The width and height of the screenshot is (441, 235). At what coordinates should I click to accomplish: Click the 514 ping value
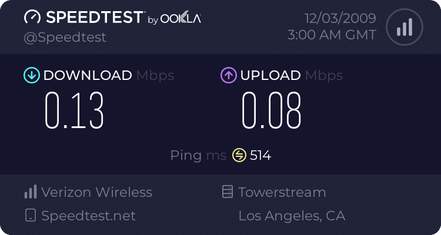click(260, 155)
